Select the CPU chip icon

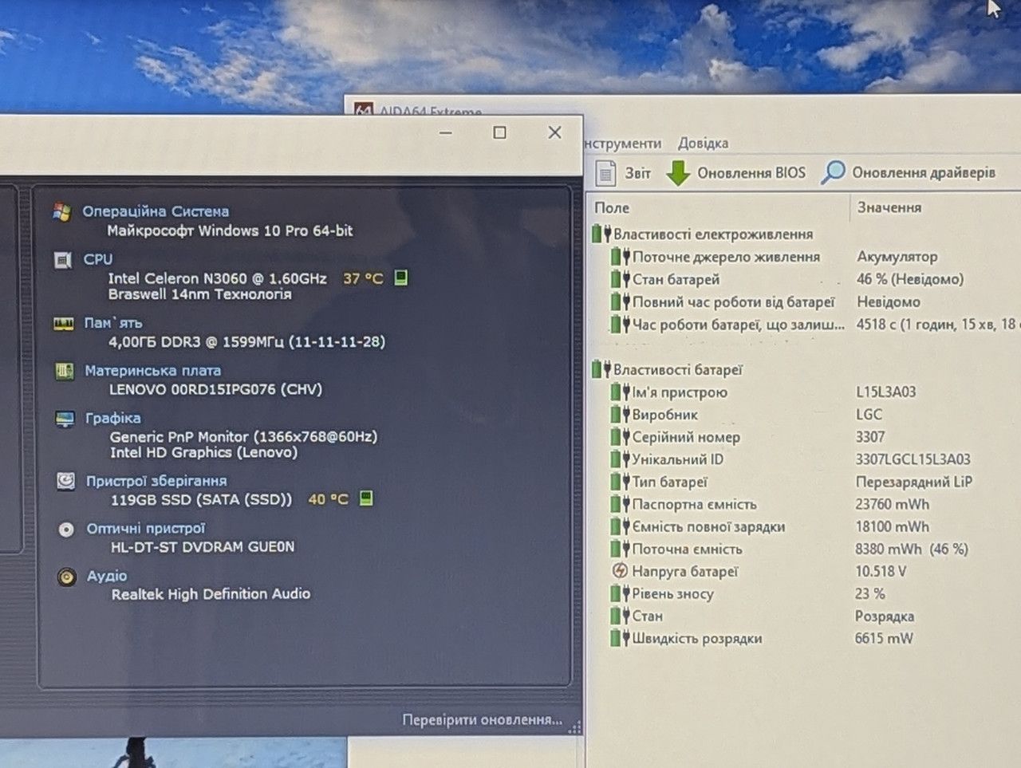(x=62, y=260)
